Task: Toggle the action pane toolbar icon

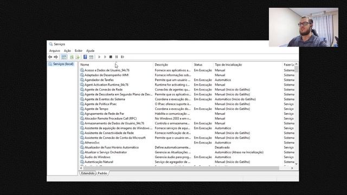Action: point(91,57)
